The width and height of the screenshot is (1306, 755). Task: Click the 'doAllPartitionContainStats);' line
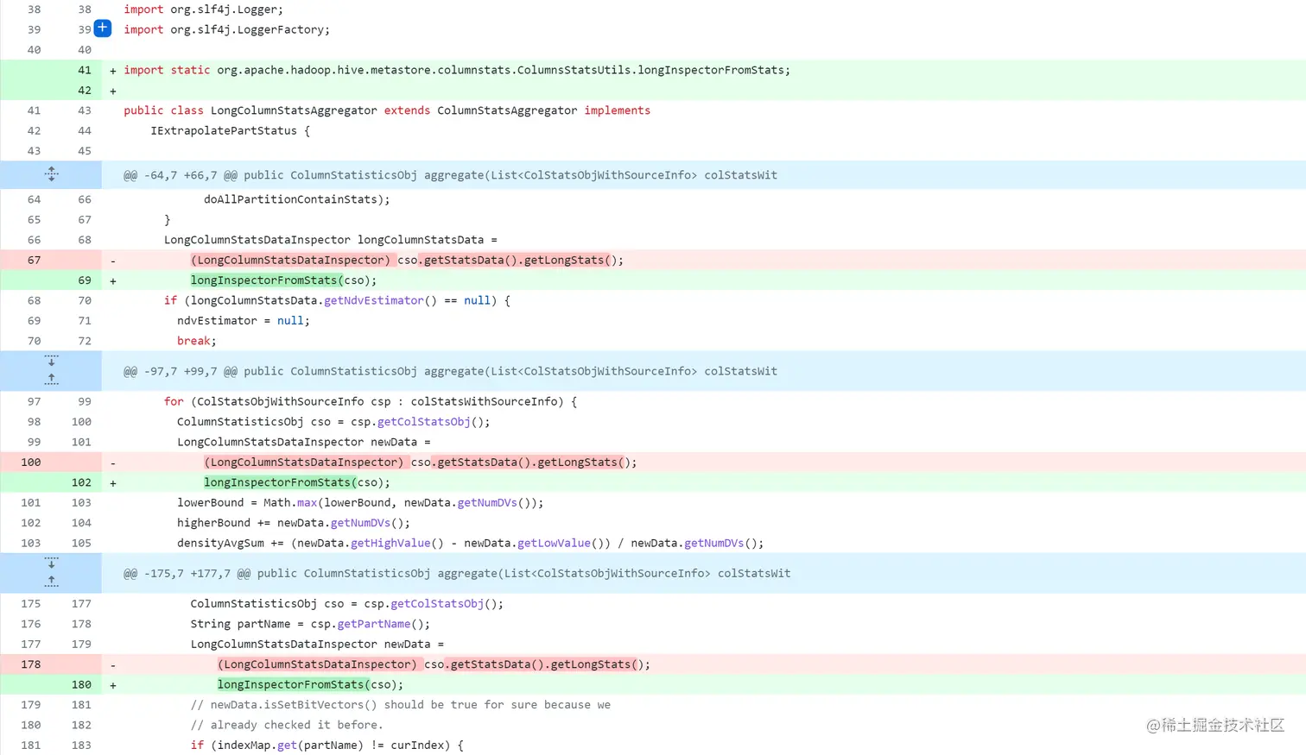coord(296,199)
